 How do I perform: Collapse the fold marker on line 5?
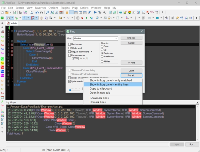(12, 41)
